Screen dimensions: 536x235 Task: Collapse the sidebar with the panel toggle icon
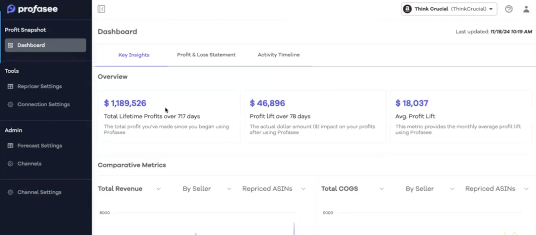pos(101,9)
